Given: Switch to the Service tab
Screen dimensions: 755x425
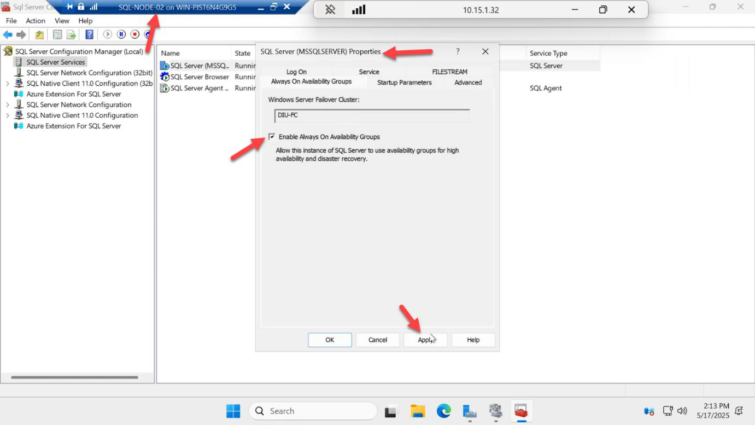Looking at the screenshot, I should 369,72.
